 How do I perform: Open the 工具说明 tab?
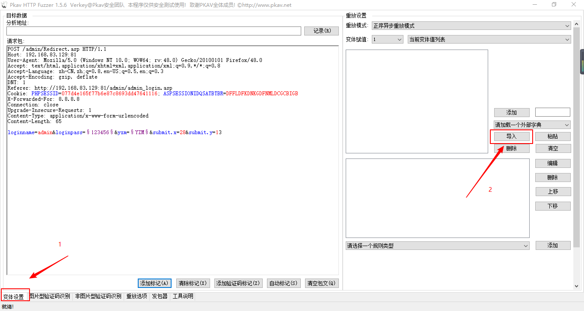pos(182,296)
